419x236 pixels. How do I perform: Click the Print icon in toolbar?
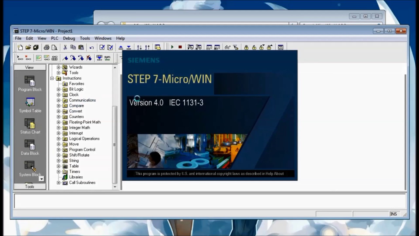point(46,47)
